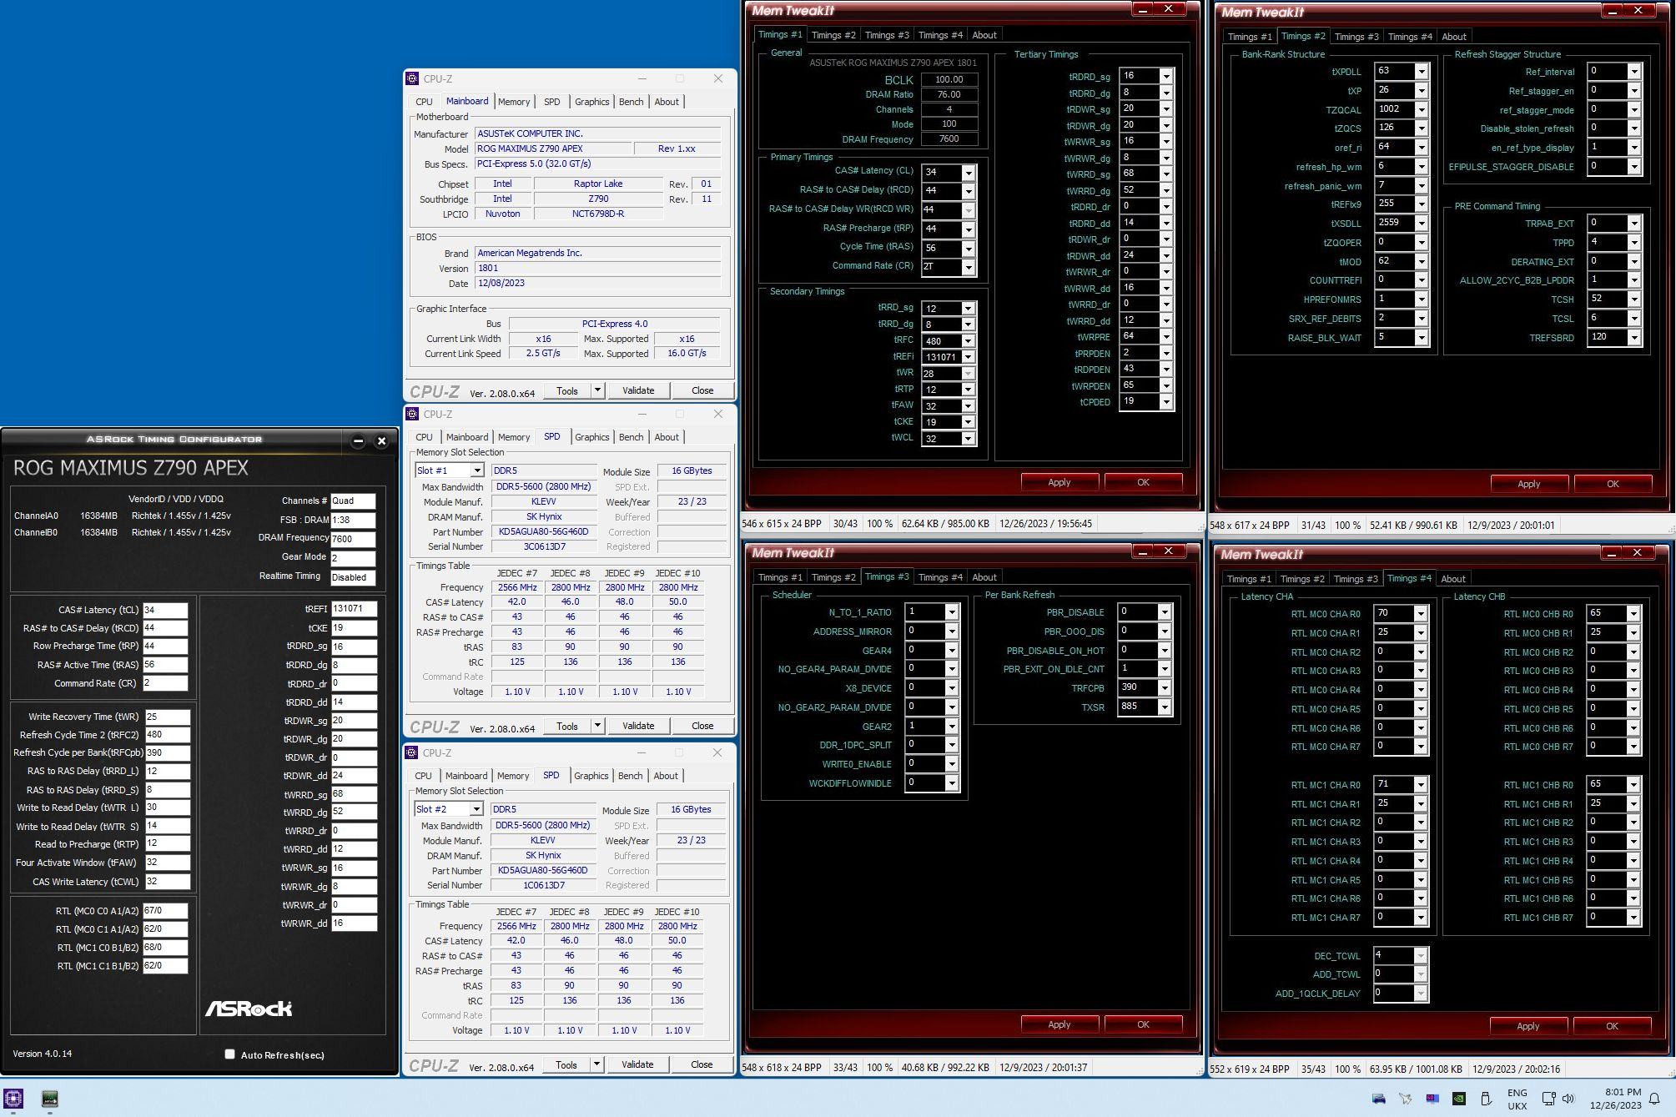Open Tools dropdown arrow in Mainboard CPU-Z
This screenshot has height=1117, width=1676.
597,390
